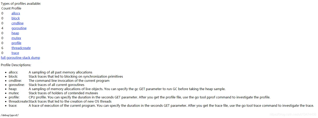Click the allocs: description label in list
The height and width of the screenshot is (118, 318).
(14, 72)
